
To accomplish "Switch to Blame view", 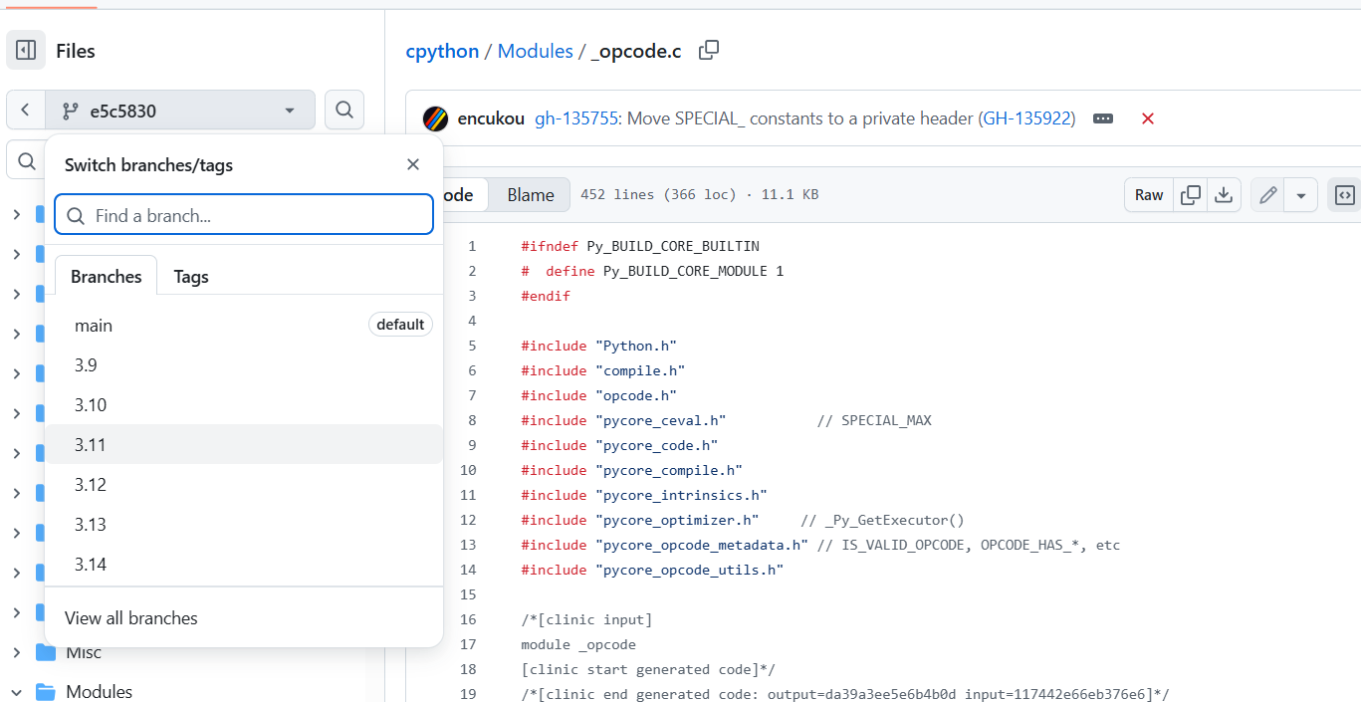I will (x=530, y=195).
